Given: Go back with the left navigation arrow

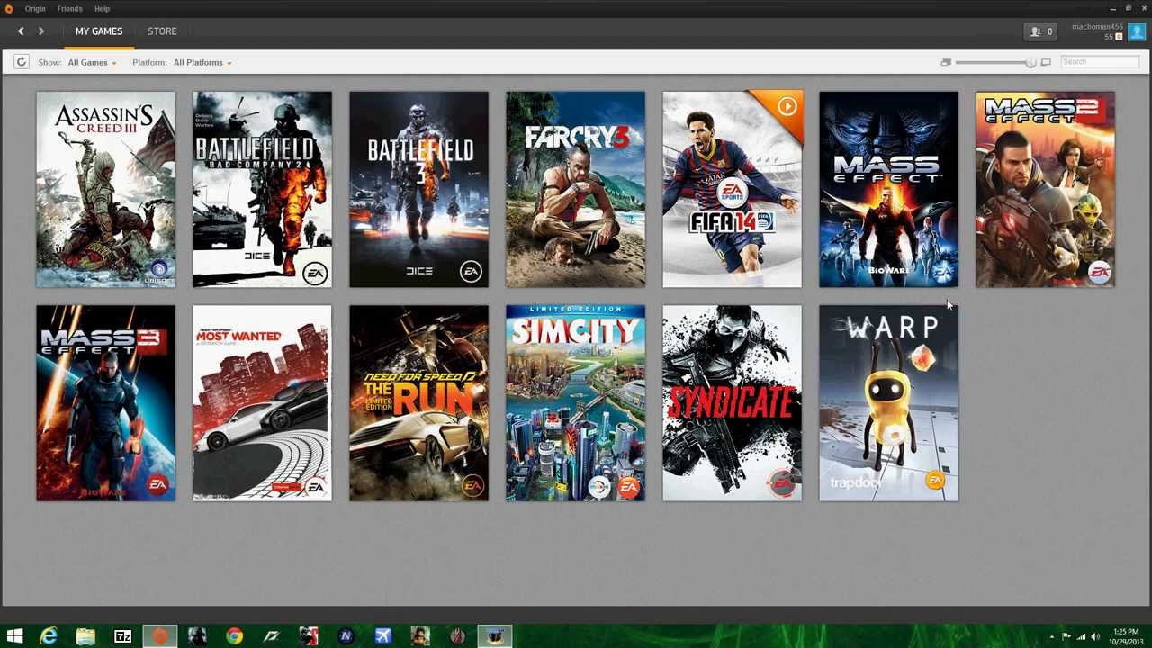Looking at the screenshot, I should click(x=21, y=31).
